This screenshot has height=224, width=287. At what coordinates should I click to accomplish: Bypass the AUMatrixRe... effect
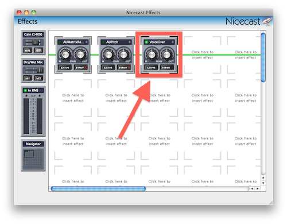click(81, 68)
